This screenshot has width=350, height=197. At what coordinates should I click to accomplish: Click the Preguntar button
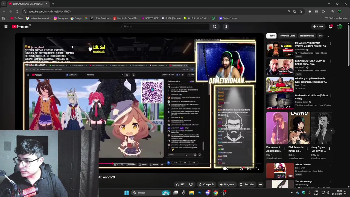227,184
